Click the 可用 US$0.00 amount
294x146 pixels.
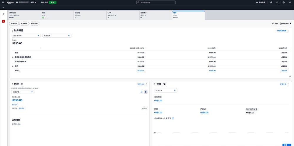click(158, 113)
